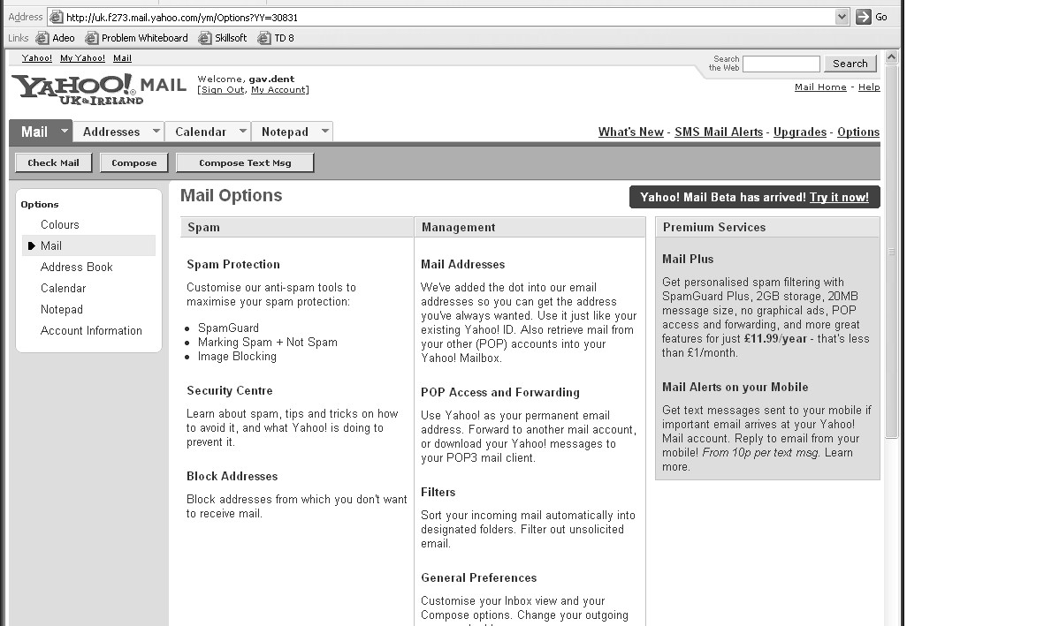Click the Yahoo! Mail logo

click(98, 89)
